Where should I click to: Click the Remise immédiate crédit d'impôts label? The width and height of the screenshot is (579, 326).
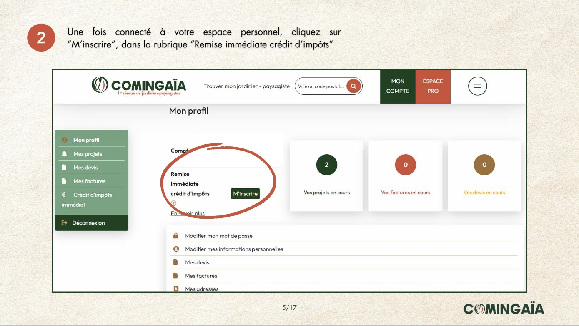pos(190,184)
